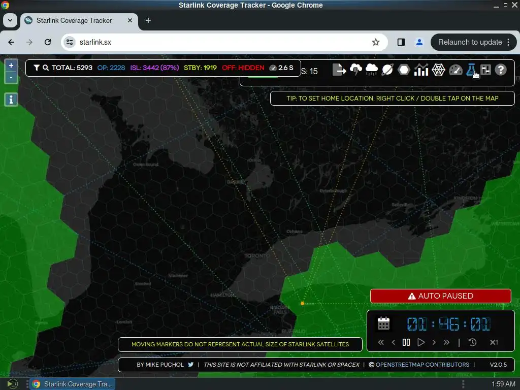Click the ringed planet icon
The width and height of the screenshot is (520, 390).
(387, 70)
